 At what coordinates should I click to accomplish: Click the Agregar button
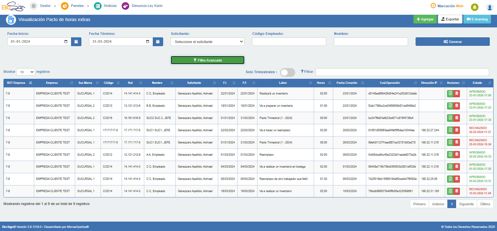[x=425, y=19]
